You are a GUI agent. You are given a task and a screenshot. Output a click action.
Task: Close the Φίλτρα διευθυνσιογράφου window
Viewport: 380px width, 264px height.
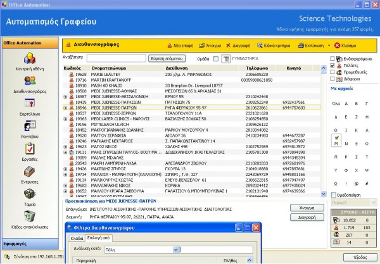pyautogui.click(x=256, y=228)
